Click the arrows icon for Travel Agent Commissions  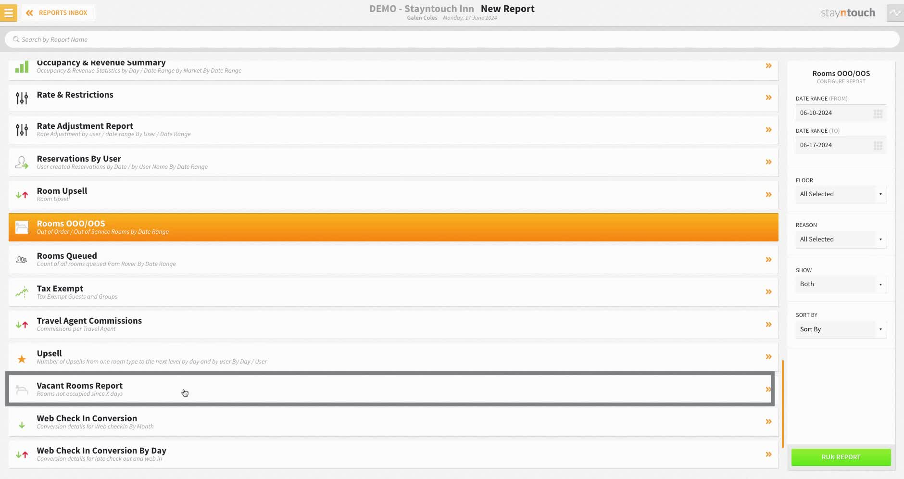pos(22,325)
